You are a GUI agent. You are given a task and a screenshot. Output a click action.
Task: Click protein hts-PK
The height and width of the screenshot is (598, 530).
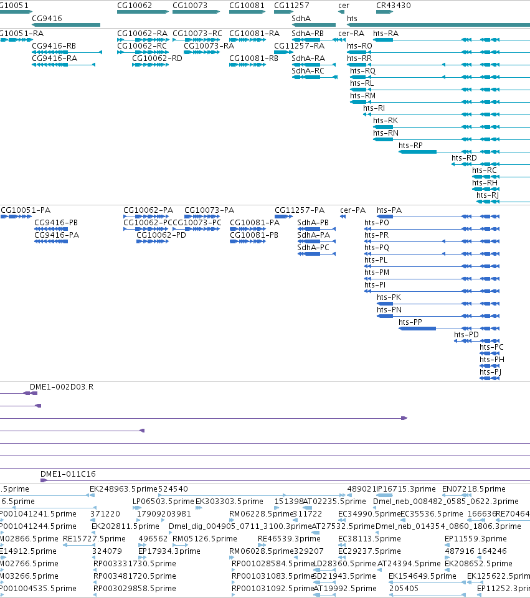click(x=389, y=297)
